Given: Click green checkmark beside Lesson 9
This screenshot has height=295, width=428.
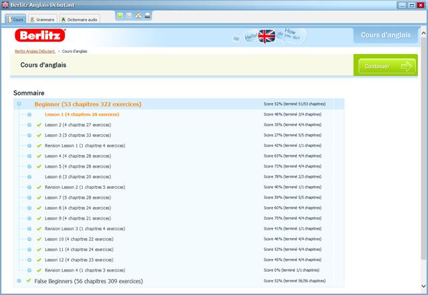Looking at the screenshot, I should 39,218.
